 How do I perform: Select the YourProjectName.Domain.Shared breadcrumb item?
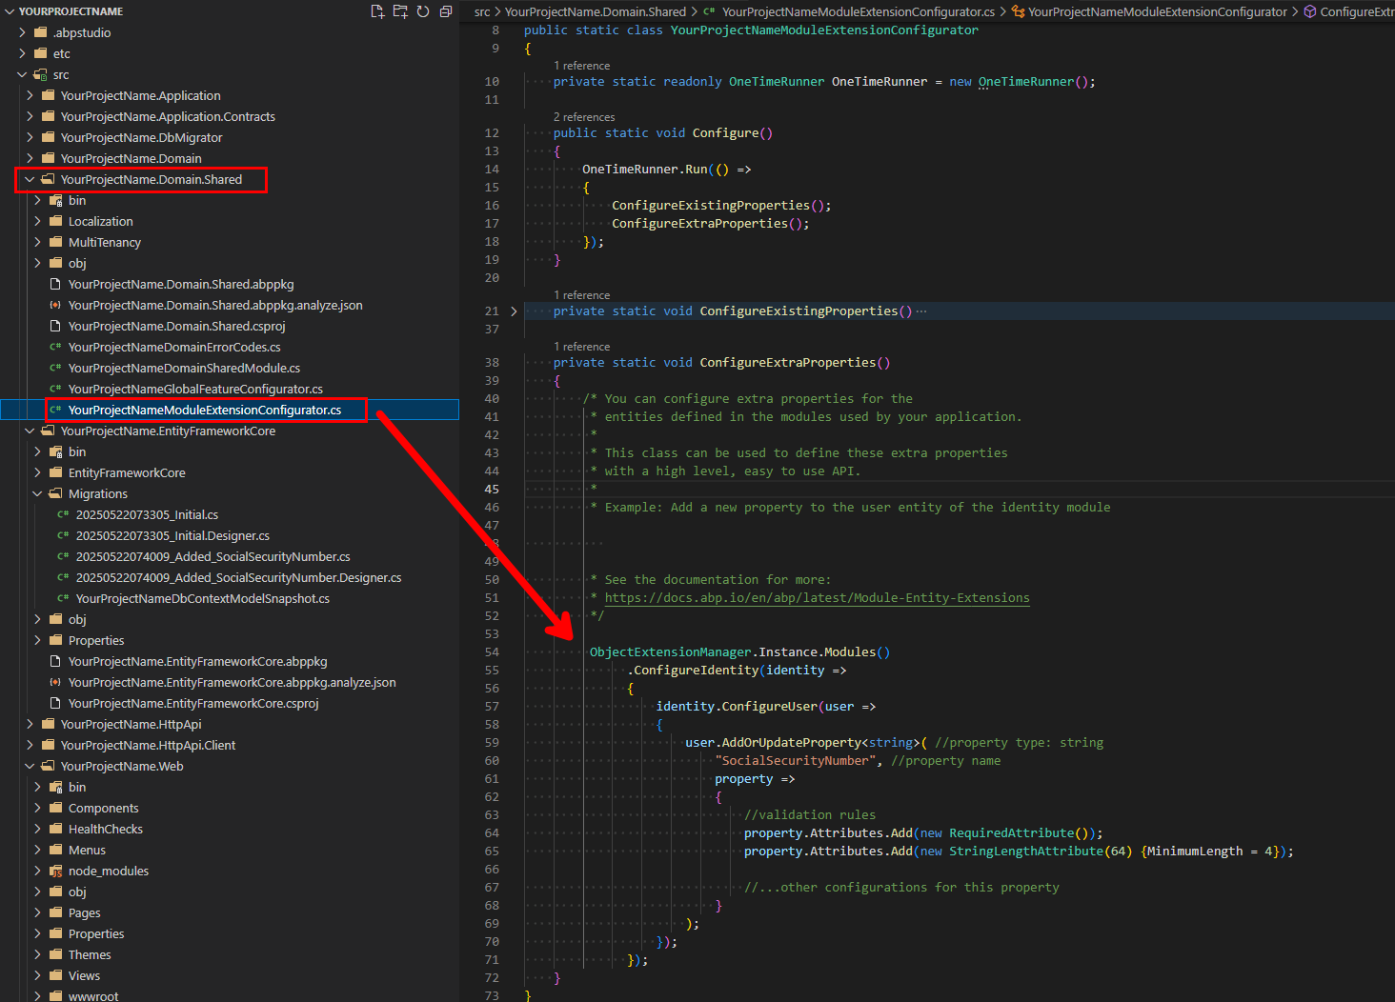click(x=596, y=11)
